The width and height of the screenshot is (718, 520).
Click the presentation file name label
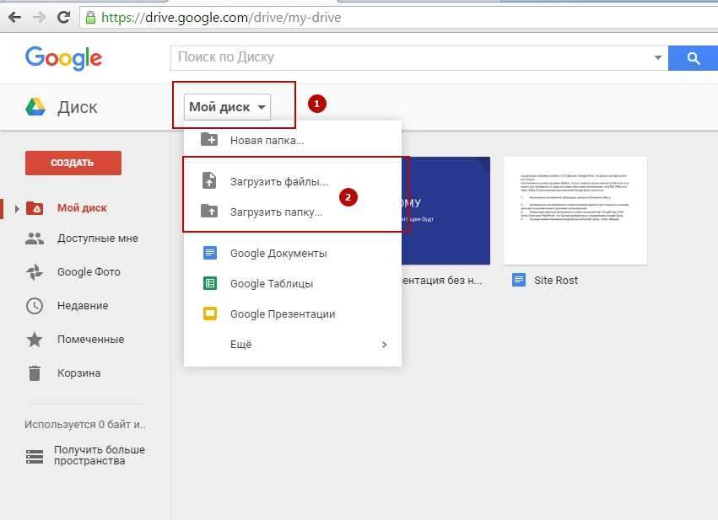(x=441, y=281)
